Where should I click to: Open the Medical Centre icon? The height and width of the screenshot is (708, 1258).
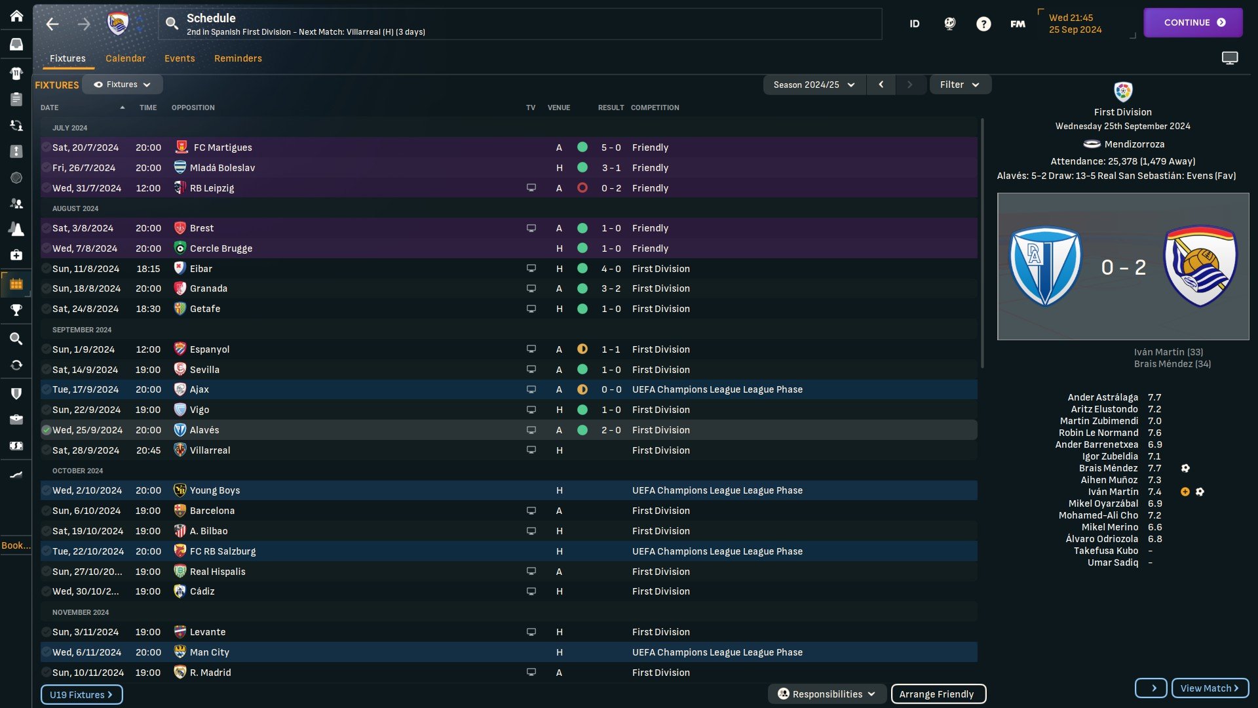tap(16, 255)
